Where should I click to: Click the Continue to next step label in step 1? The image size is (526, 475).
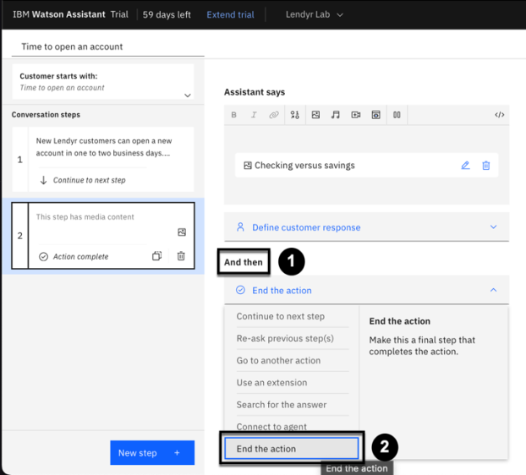coord(90,180)
